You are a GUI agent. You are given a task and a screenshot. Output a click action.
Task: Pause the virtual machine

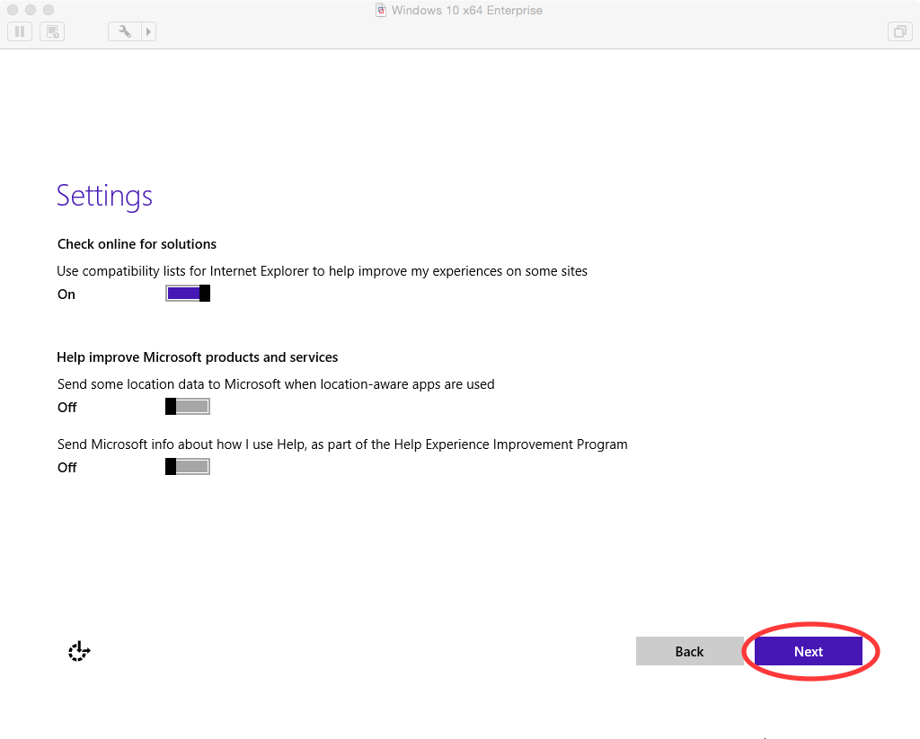pos(20,31)
